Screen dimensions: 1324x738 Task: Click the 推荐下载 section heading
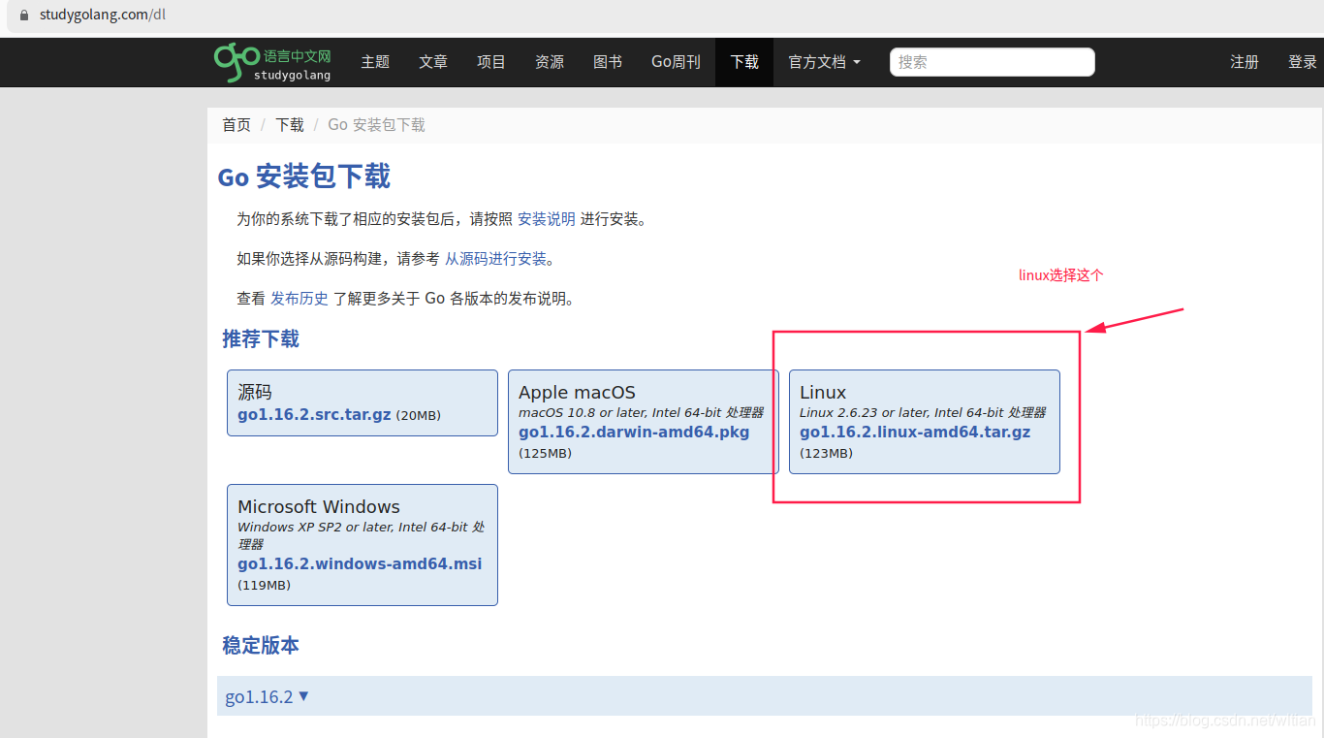261,339
